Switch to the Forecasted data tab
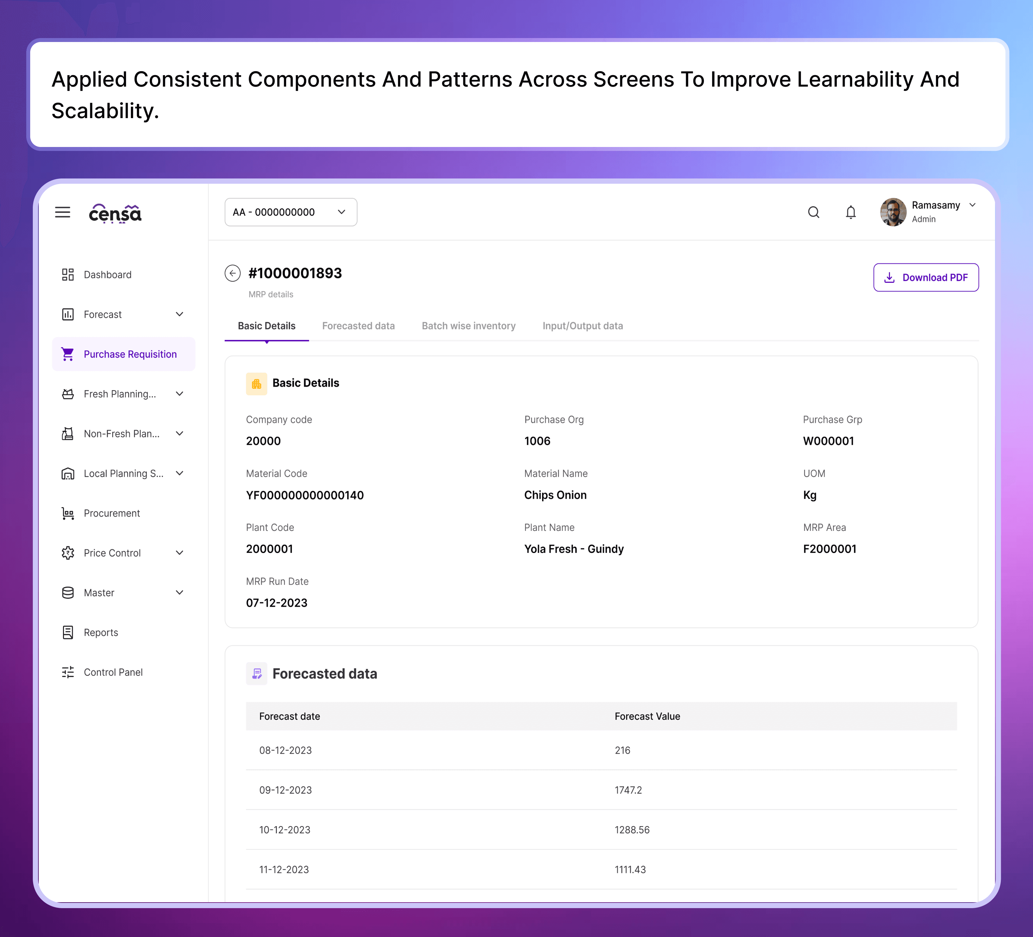 point(358,326)
